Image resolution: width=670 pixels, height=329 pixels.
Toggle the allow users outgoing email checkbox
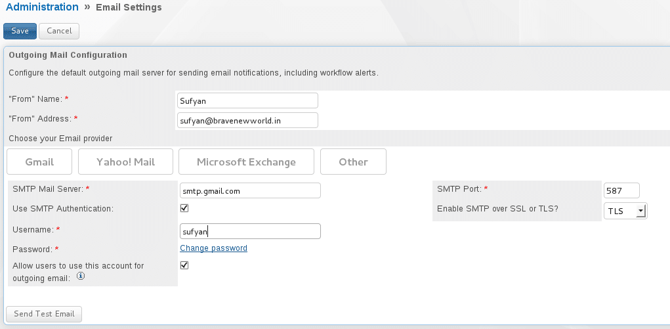tap(184, 265)
